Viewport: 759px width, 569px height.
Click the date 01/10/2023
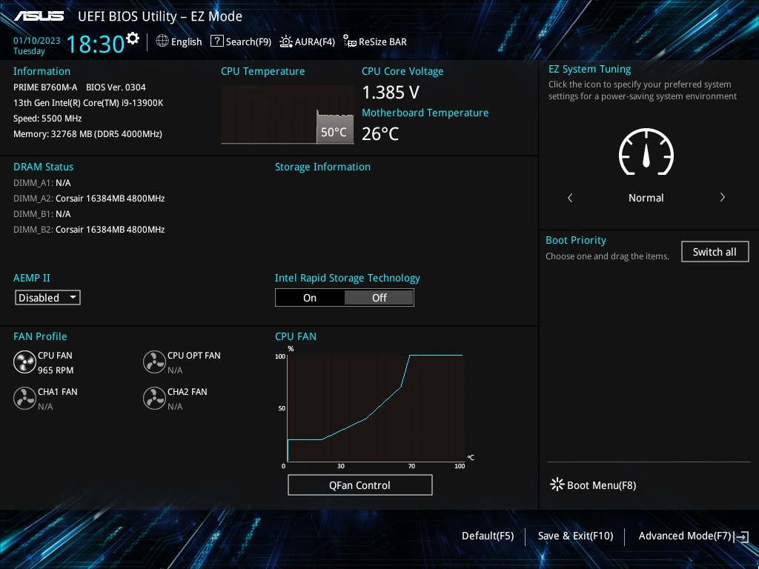[37, 41]
